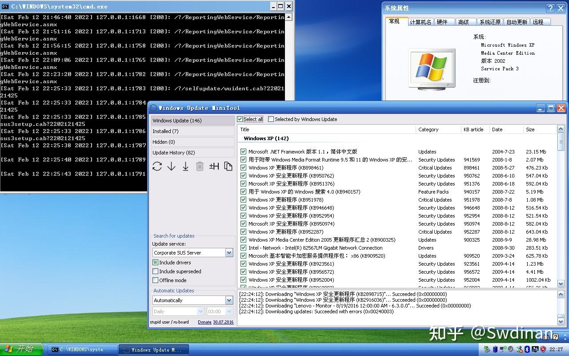Image resolution: width=569 pixels, height=356 pixels.
Task: Click the cmd.exe title bar icon
Action: [5, 6]
